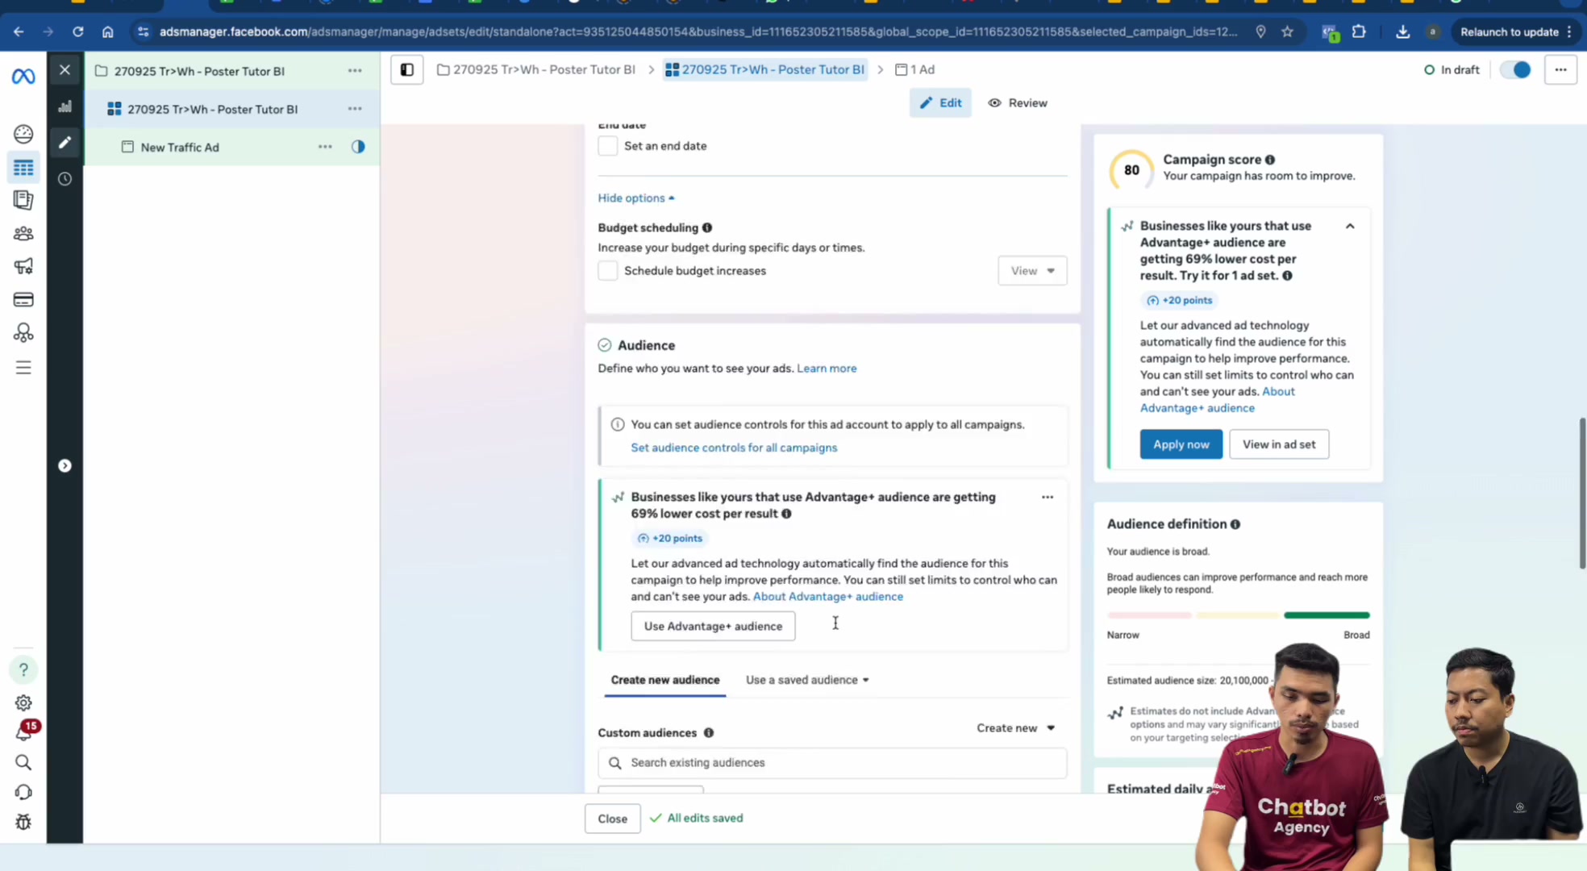Toggle the side-panel layout icon beside the breadcrumb
The image size is (1587, 871).
click(407, 70)
